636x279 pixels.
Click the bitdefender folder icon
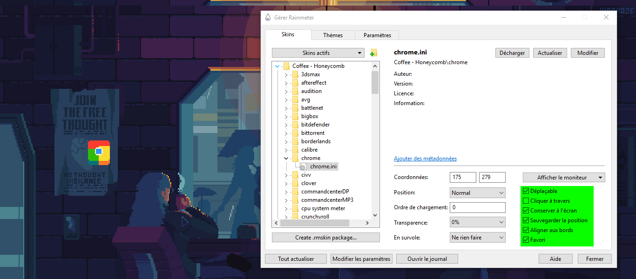(x=294, y=125)
